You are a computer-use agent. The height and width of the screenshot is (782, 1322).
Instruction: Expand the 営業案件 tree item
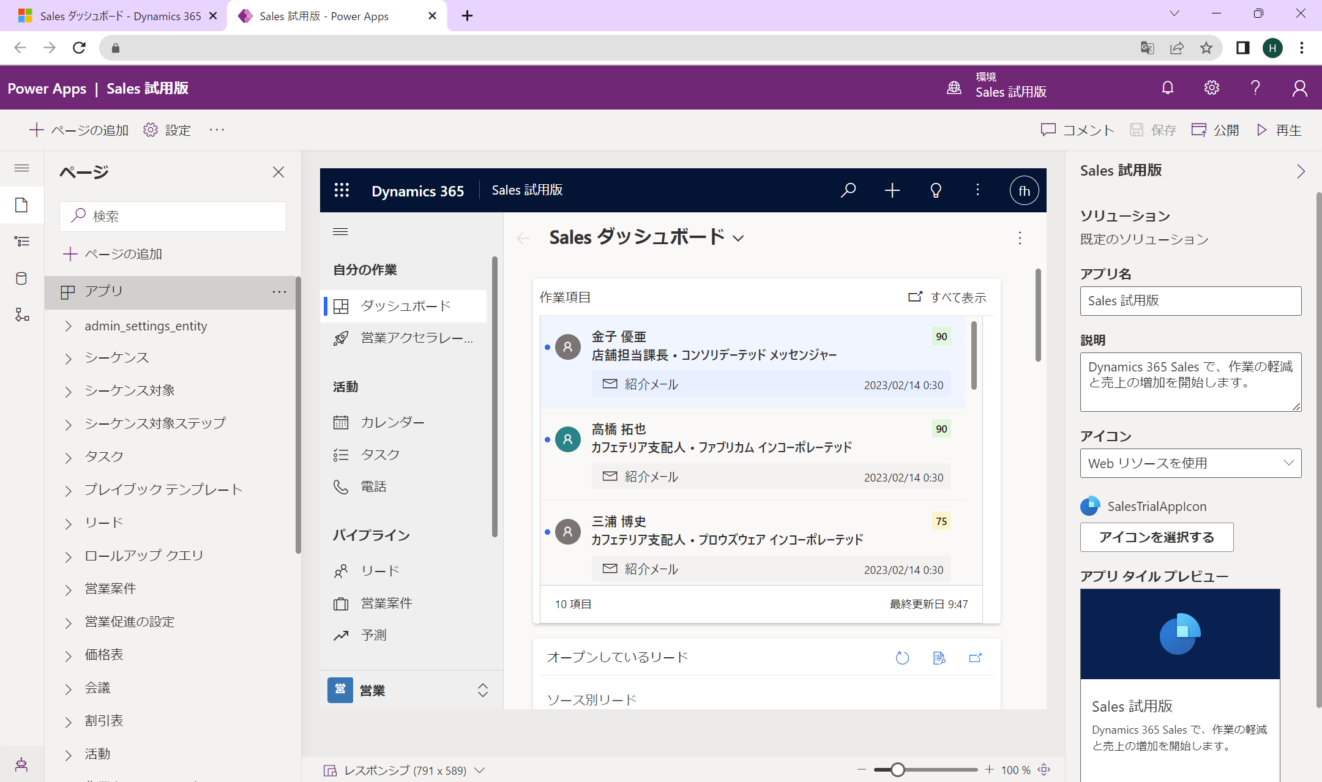69,590
